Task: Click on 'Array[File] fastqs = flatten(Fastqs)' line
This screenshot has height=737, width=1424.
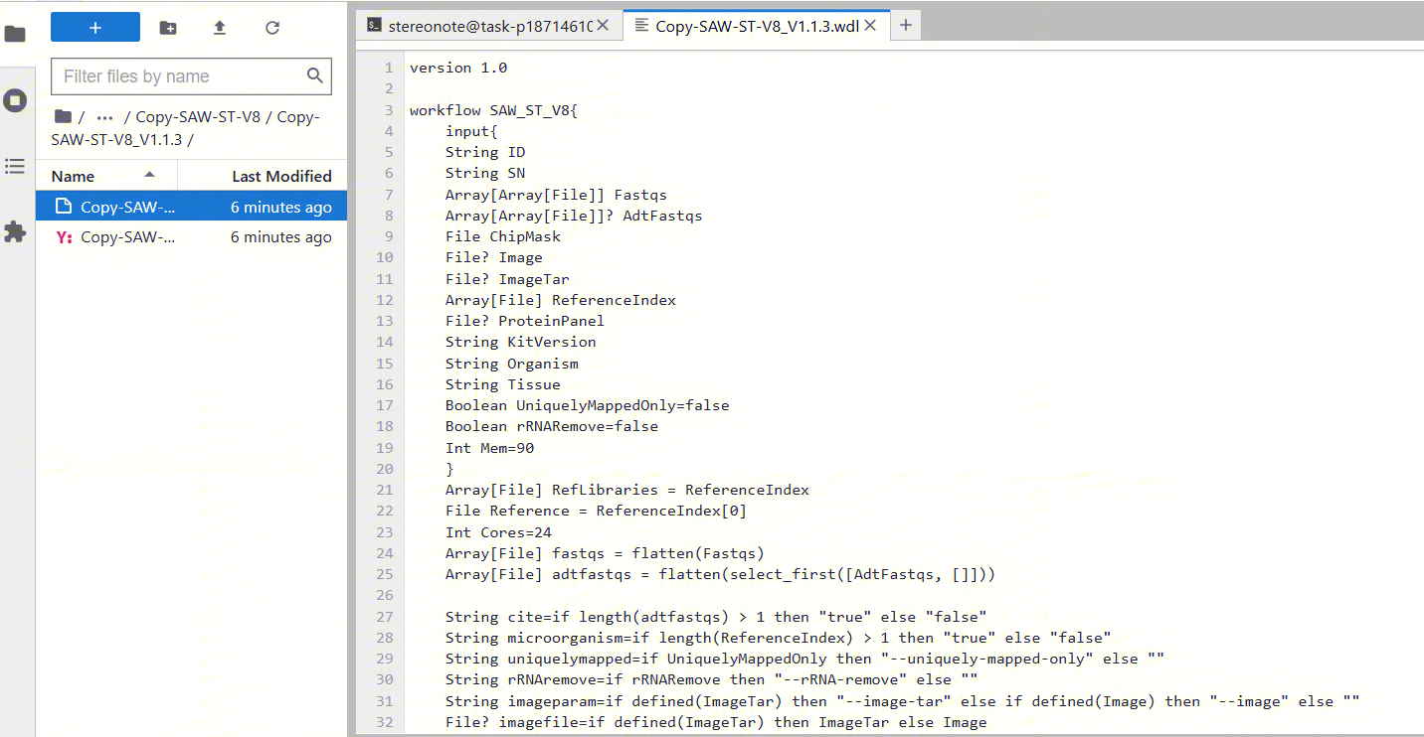Action: 605,553
